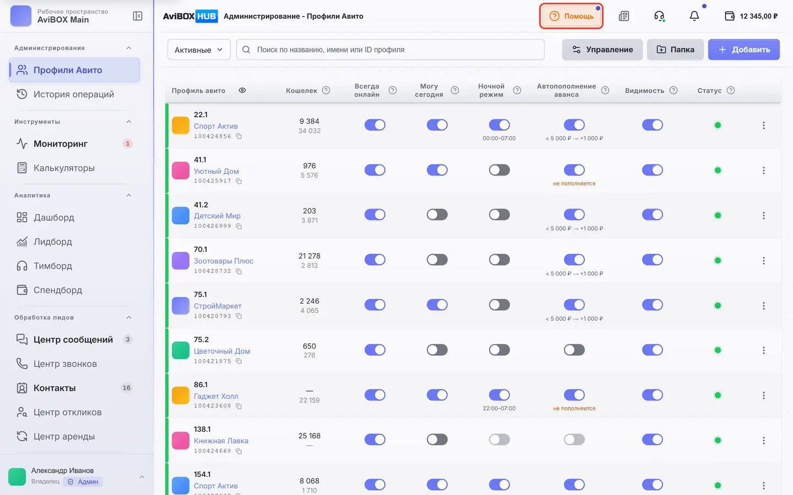Open Дашборд analytics page

74,217
